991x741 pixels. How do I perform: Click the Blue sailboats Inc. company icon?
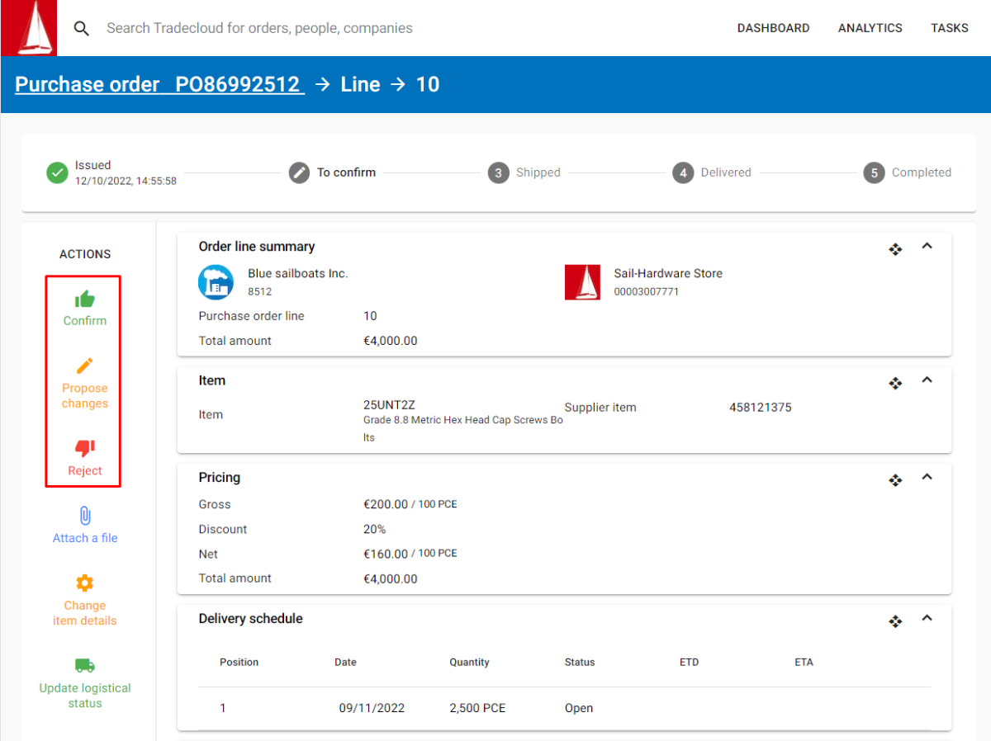coord(216,281)
